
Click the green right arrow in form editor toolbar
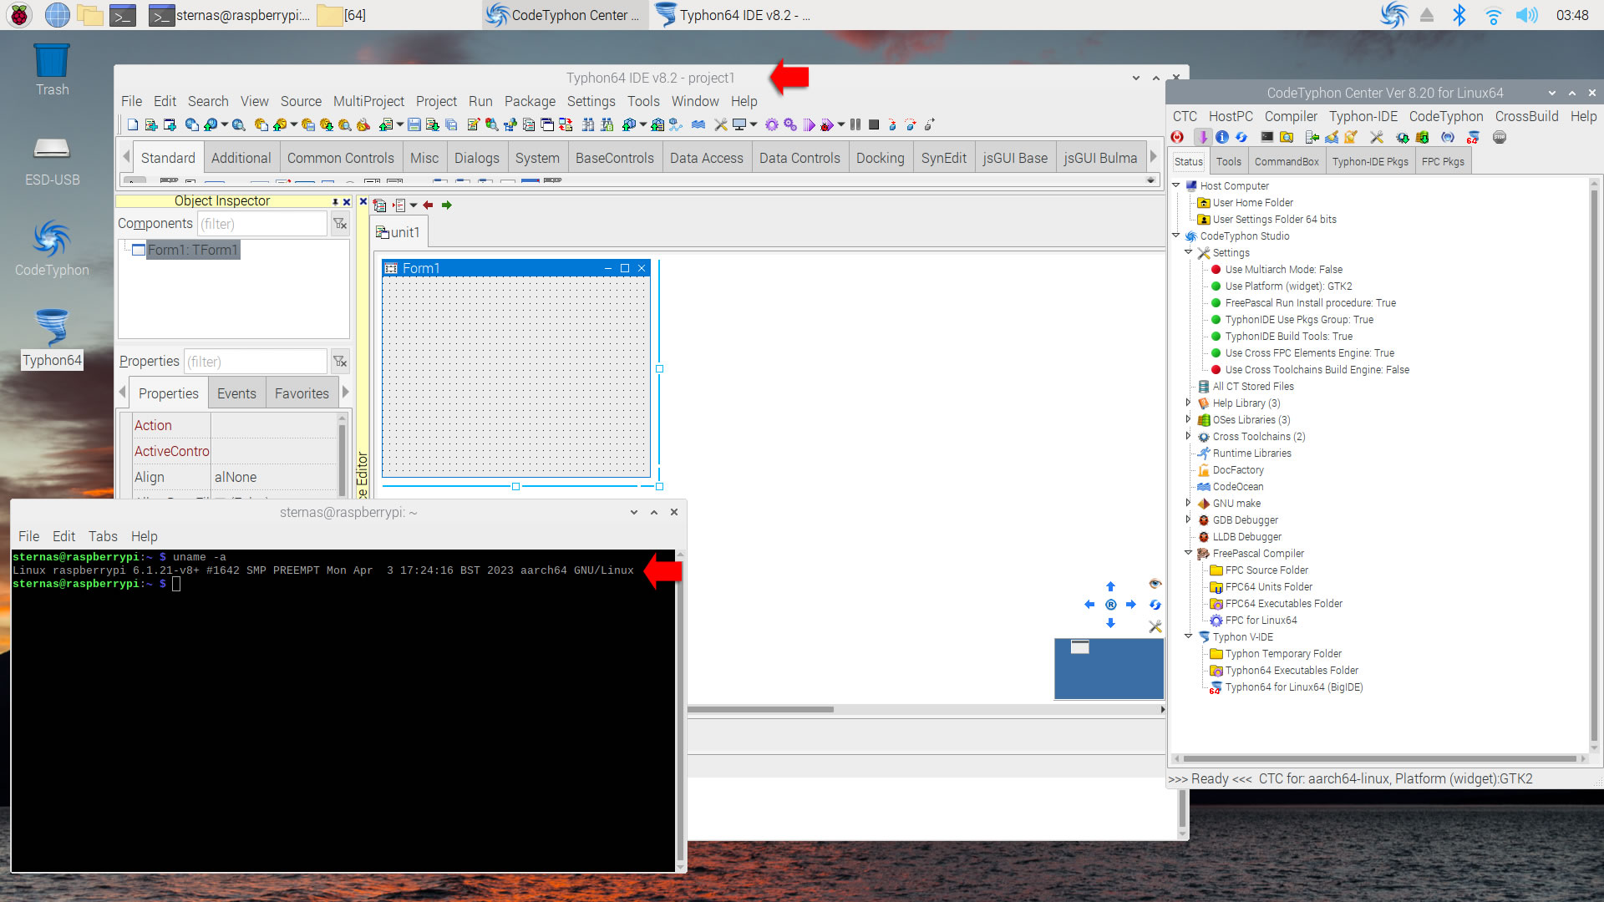point(447,205)
